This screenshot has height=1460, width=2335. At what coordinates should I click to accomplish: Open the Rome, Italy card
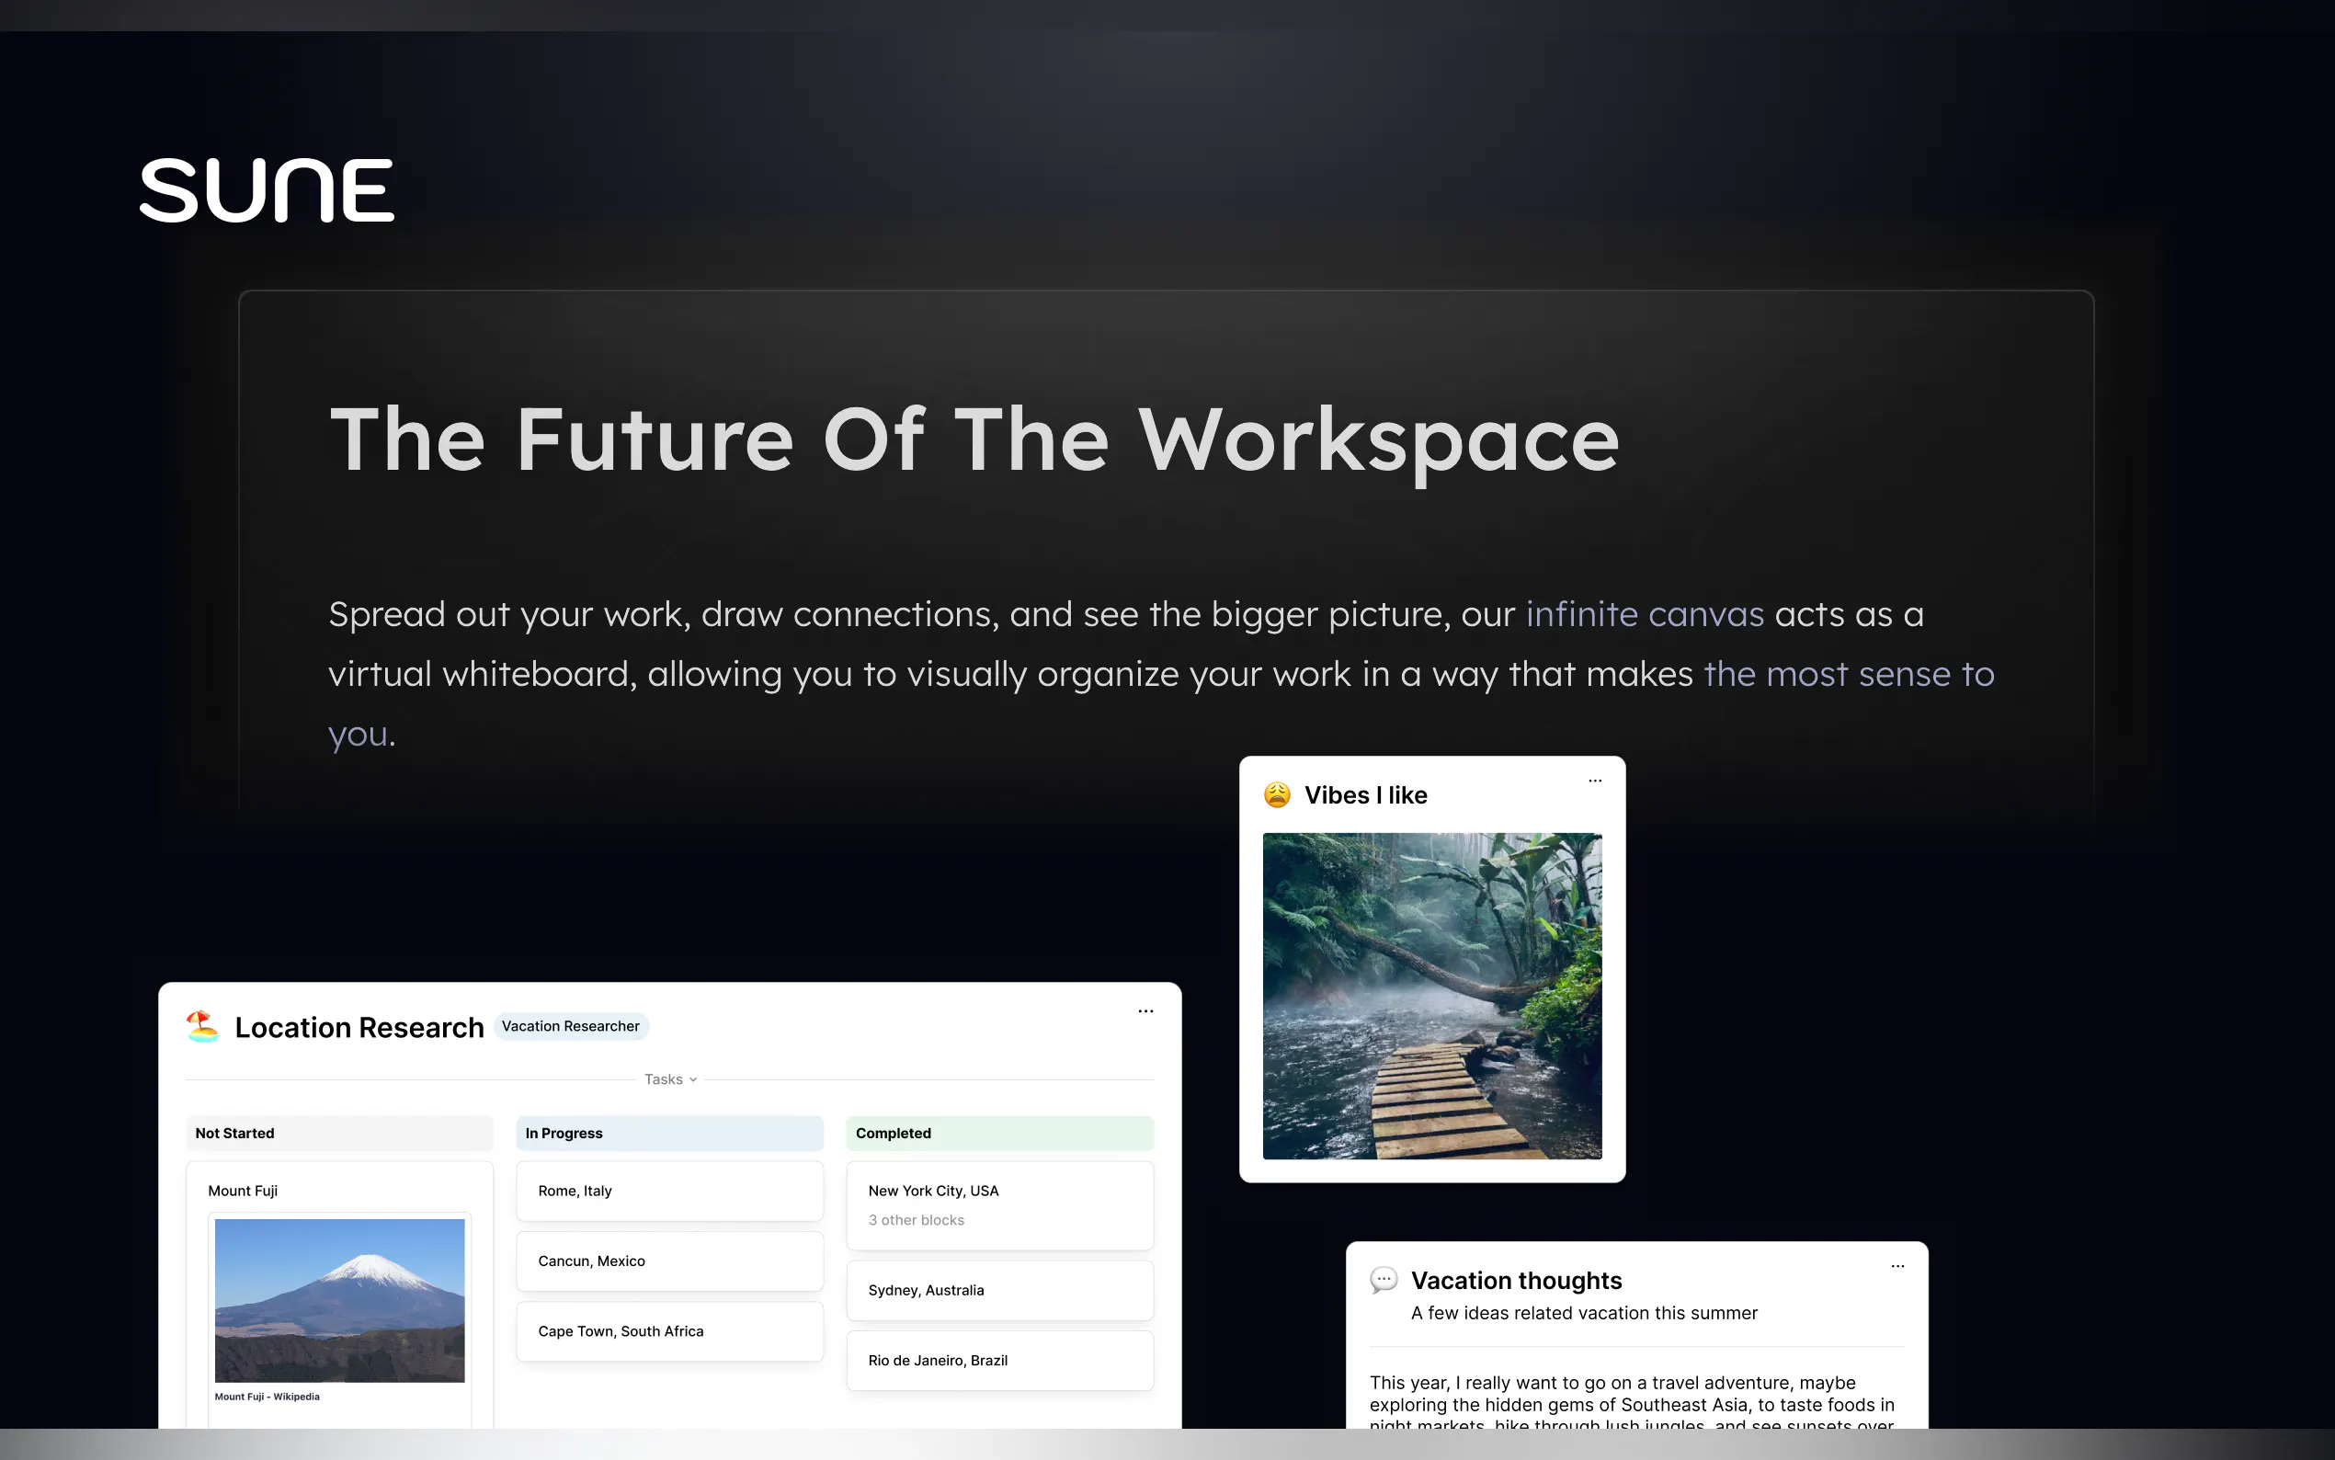coord(669,1191)
